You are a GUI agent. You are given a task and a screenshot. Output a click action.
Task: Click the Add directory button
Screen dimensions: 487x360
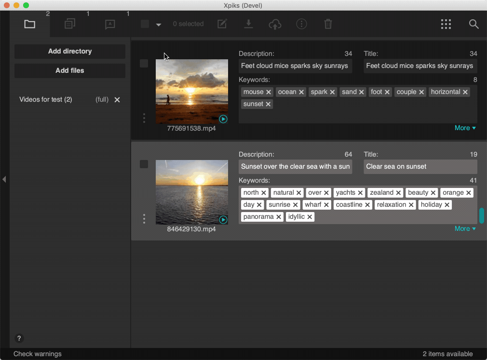coord(70,52)
